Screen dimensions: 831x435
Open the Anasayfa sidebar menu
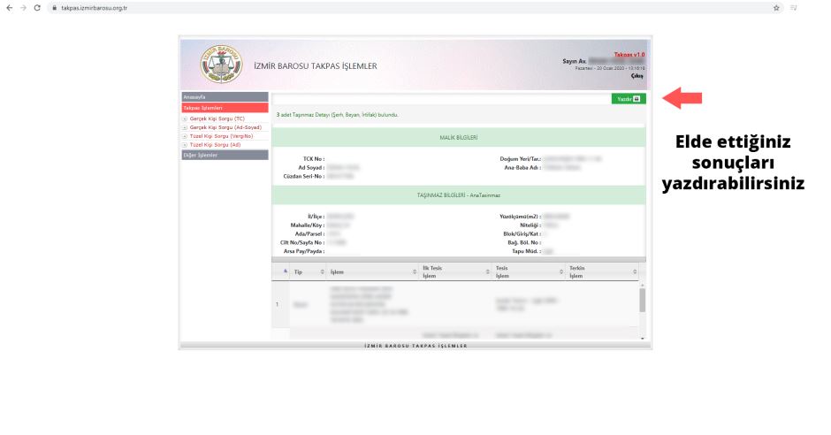pos(225,97)
